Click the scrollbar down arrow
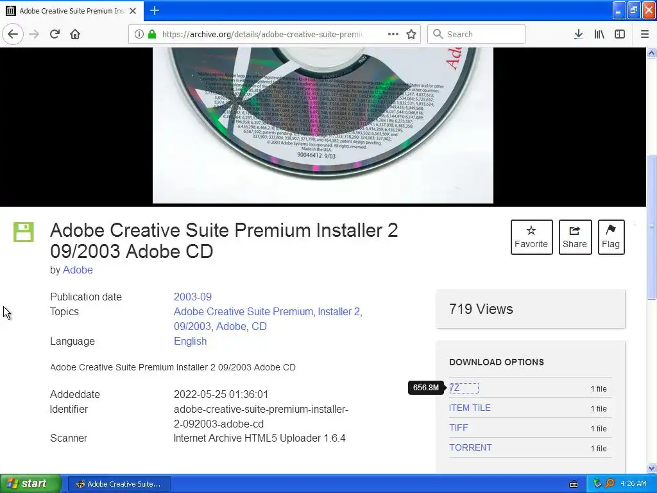 click(651, 468)
